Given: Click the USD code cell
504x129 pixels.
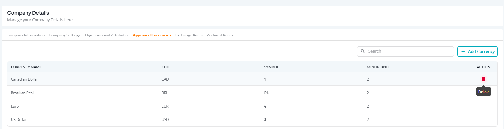Looking at the screenshot, I should (x=165, y=120).
